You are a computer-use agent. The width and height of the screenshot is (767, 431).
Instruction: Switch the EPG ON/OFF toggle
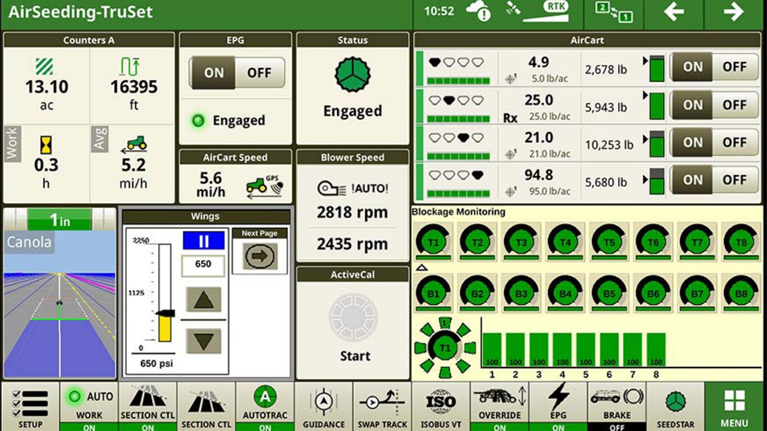pos(236,72)
